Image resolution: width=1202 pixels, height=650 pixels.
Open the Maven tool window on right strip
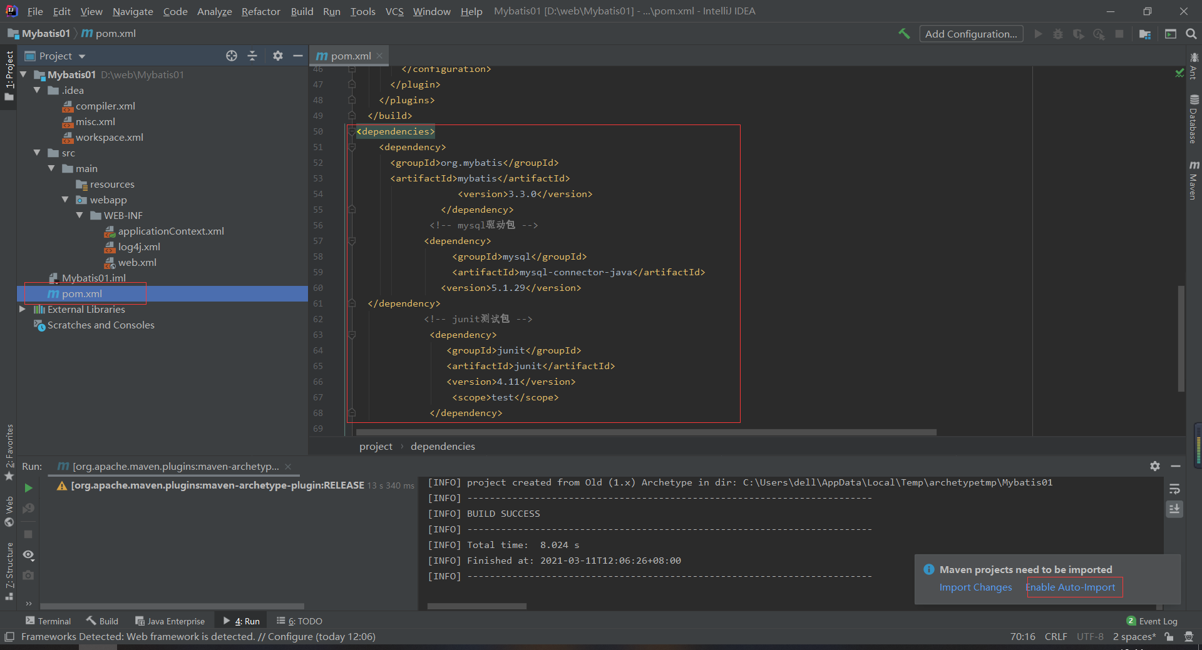tap(1194, 181)
